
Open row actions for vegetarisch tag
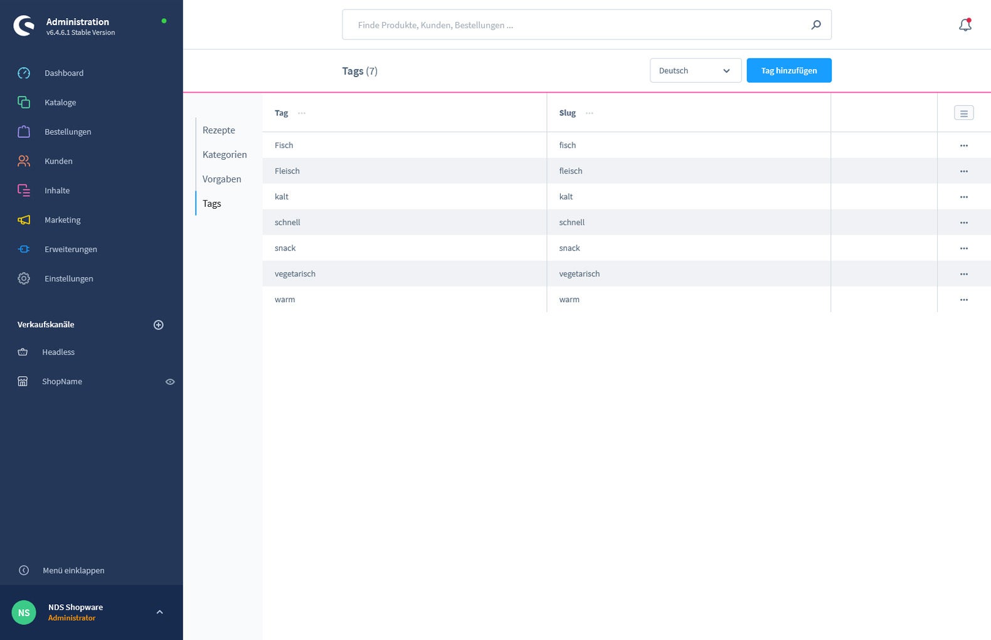coord(964,274)
